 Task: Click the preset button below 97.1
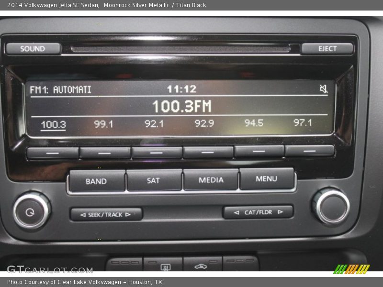coord(310,151)
